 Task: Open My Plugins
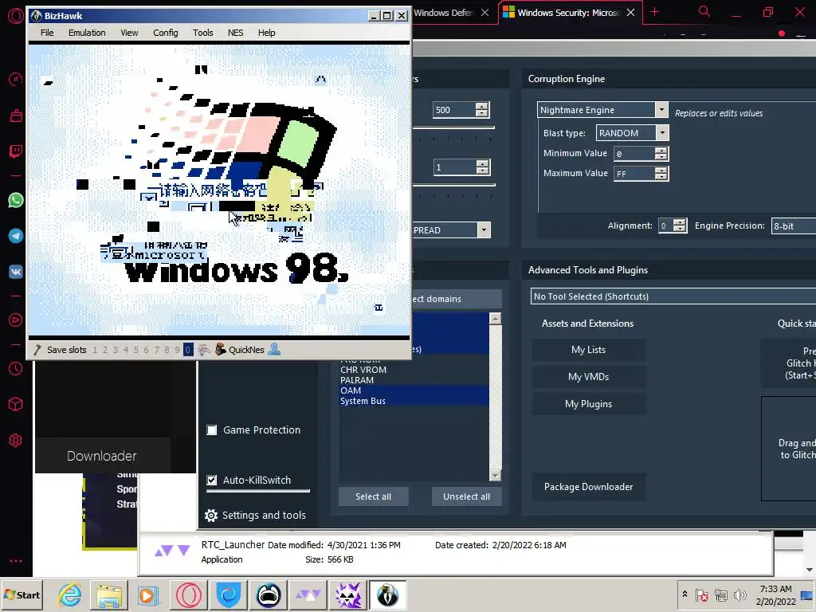point(589,404)
